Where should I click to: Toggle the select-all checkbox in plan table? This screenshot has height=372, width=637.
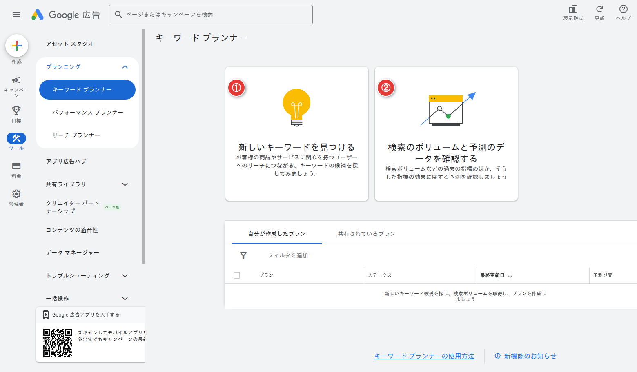tap(237, 275)
